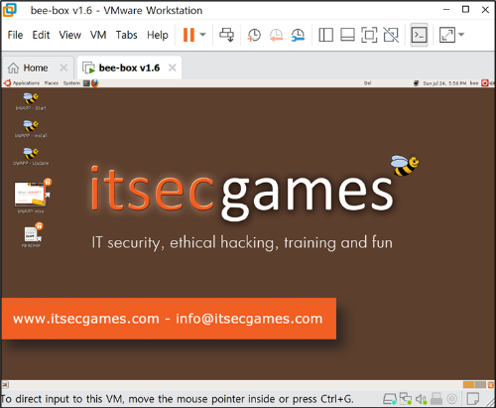Launch Firefox from guest panel
Viewport: 496px width, 408px height.
click(x=95, y=83)
